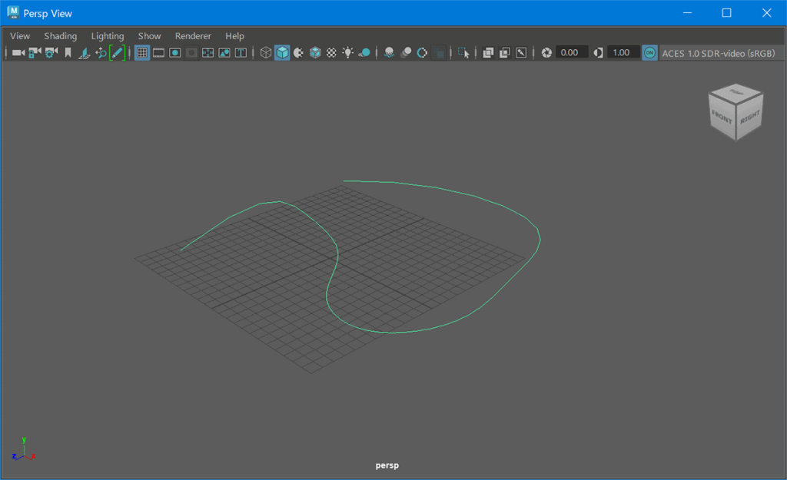This screenshot has height=480, width=787.
Task: Open the Show menu
Action: [x=150, y=36]
